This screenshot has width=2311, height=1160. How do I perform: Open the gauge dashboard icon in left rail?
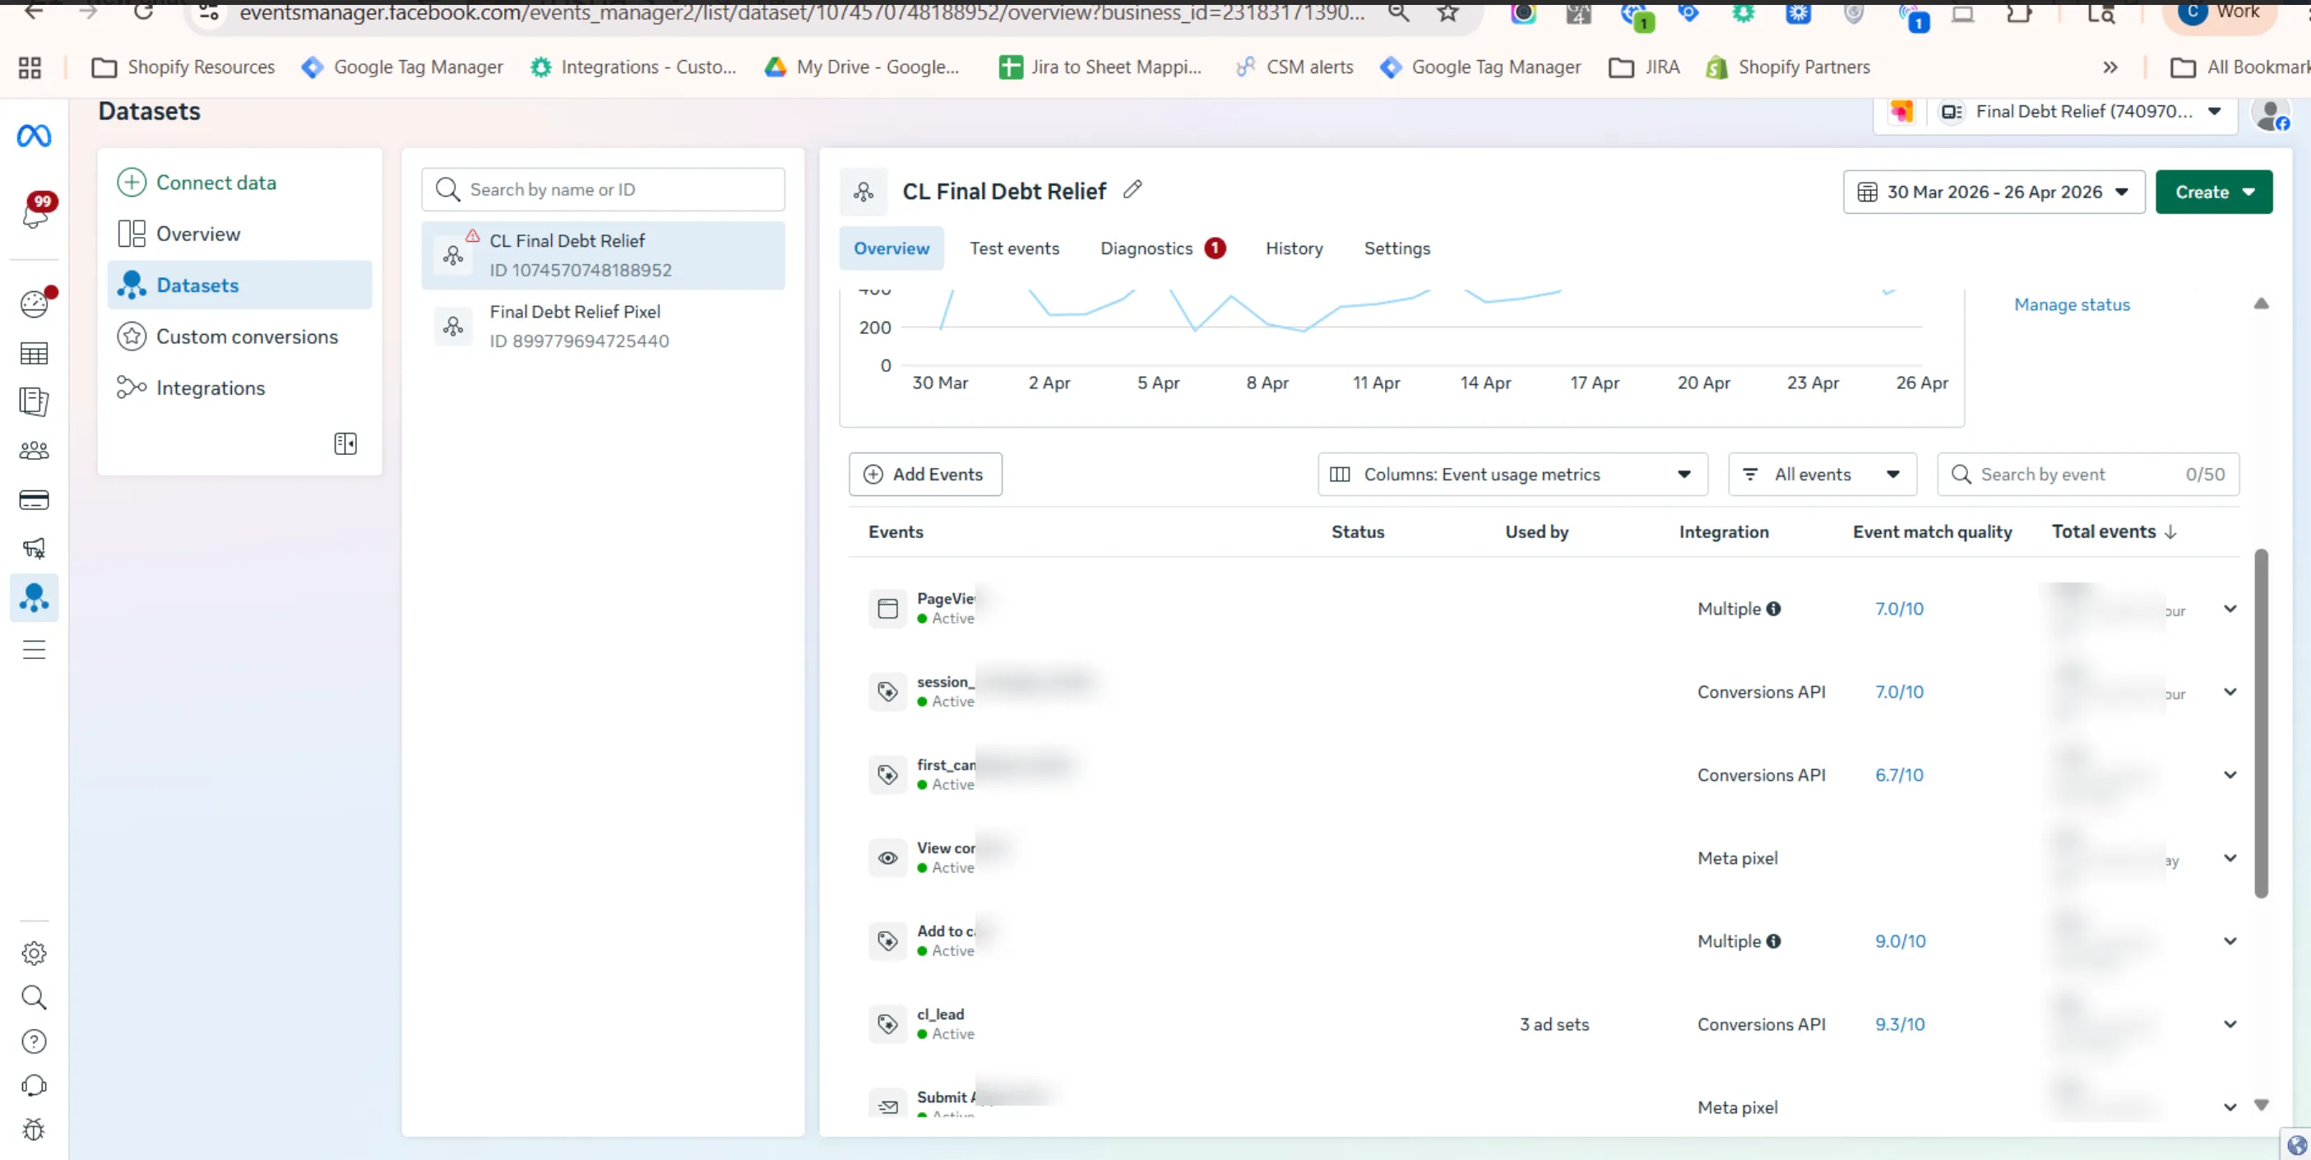(x=35, y=304)
